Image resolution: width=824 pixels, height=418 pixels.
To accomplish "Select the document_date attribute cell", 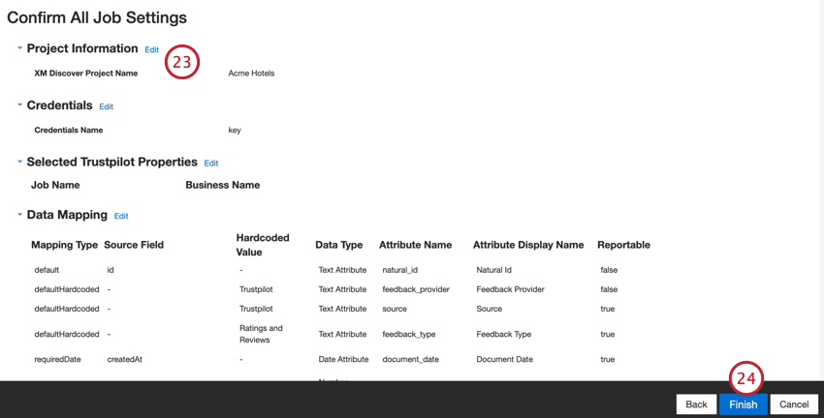I will [410, 360].
